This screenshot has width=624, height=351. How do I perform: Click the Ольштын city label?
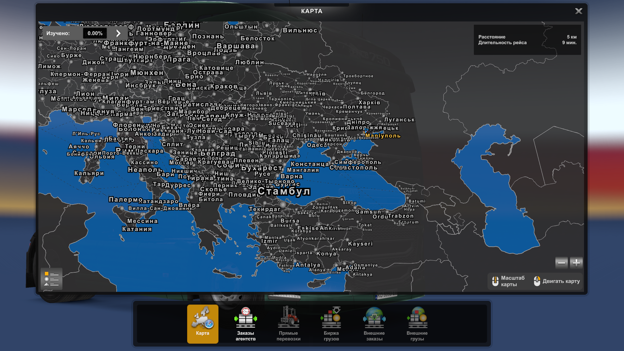point(241,27)
